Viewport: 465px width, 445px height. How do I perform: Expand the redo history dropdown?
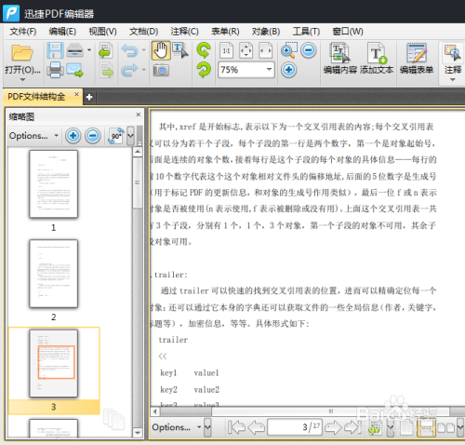144,70
